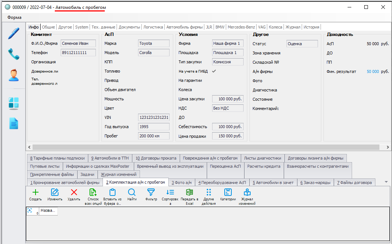Click the 50 000 Фин. результат link

(372, 71)
